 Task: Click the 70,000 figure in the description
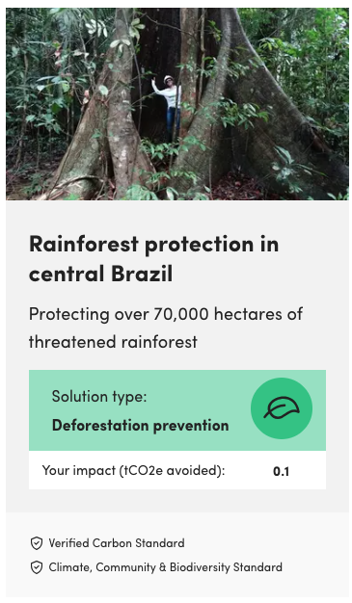[x=181, y=314]
